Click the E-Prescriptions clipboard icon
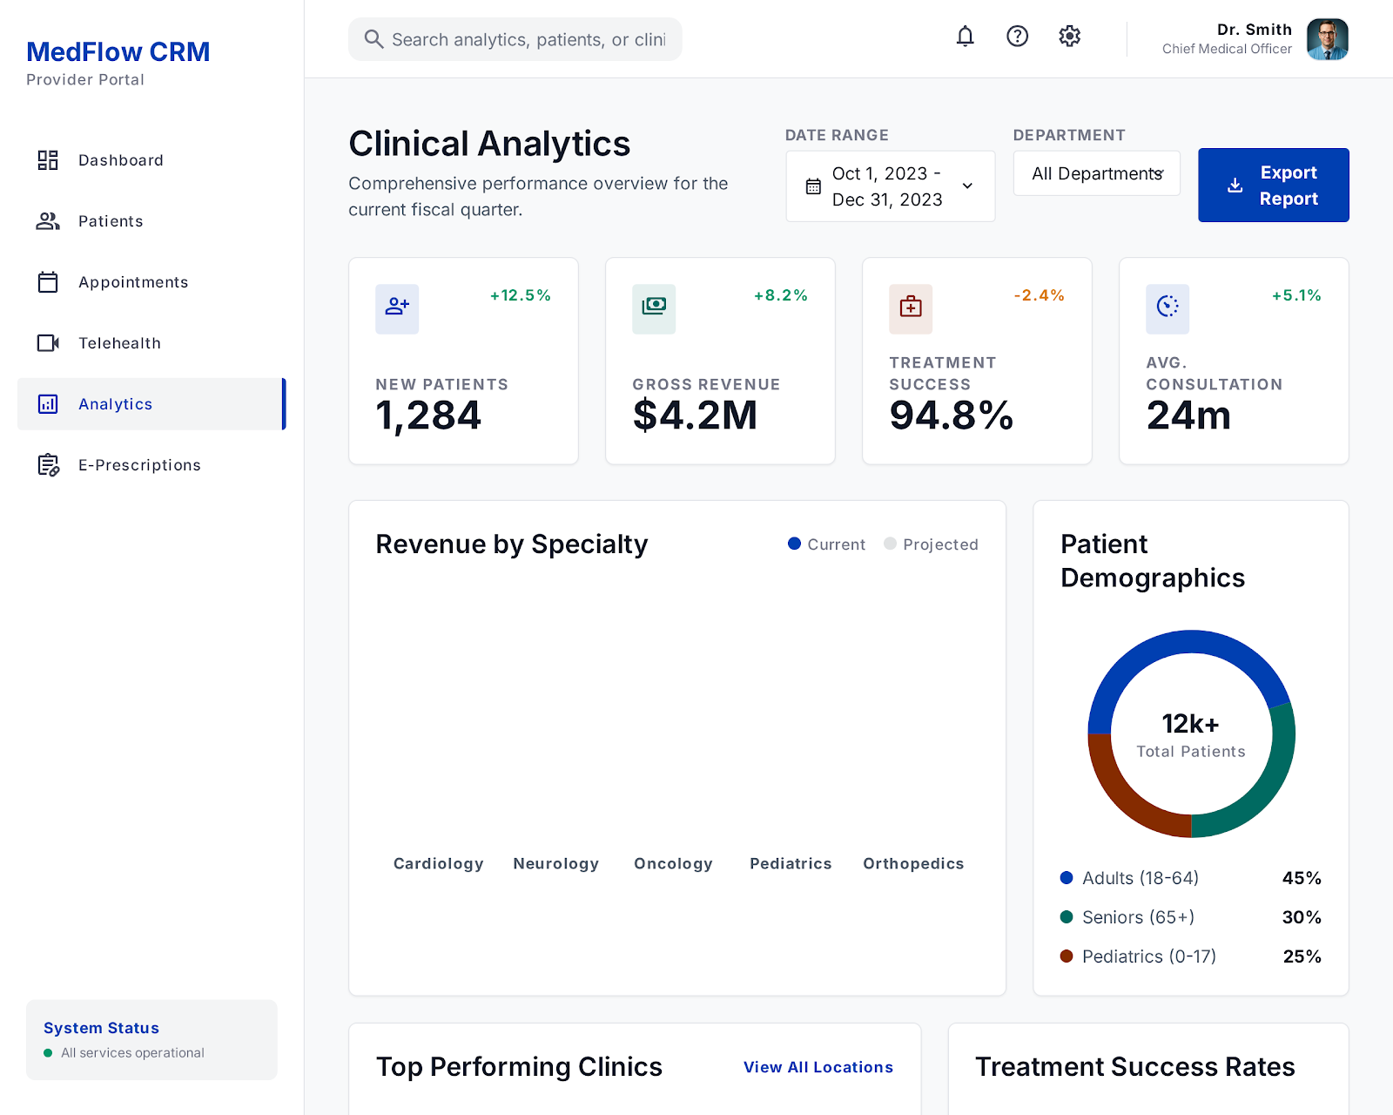The width and height of the screenshot is (1393, 1115). [x=49, y=465]
